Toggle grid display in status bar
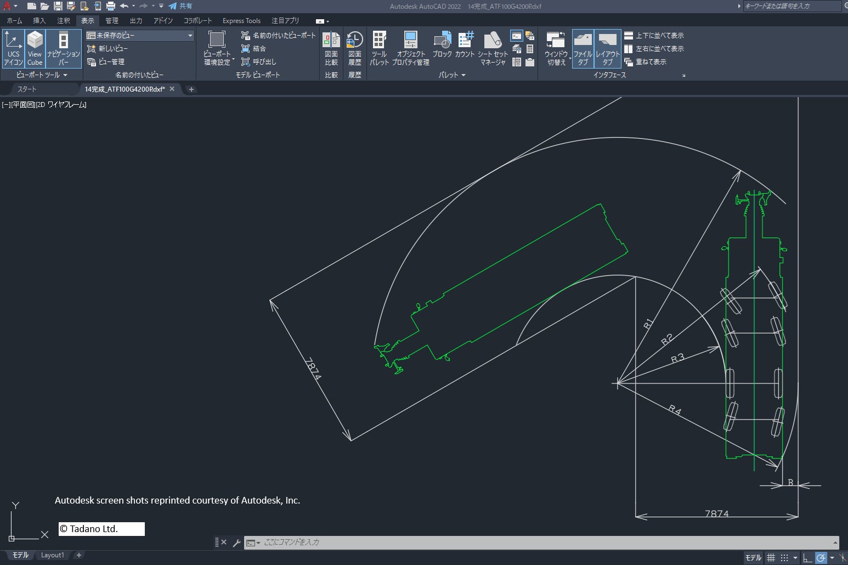This screenshot has width=848, height=565. pyautogui.click(x=771, y=558)
